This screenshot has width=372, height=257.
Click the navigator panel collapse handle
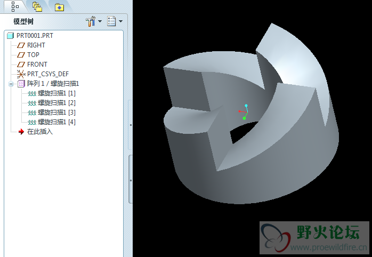click(x=131, y=125)
